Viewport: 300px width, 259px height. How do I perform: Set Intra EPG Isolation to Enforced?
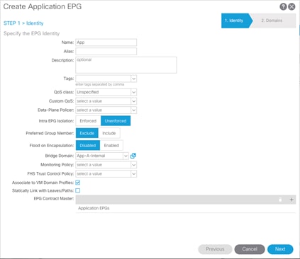click(88, 121)
